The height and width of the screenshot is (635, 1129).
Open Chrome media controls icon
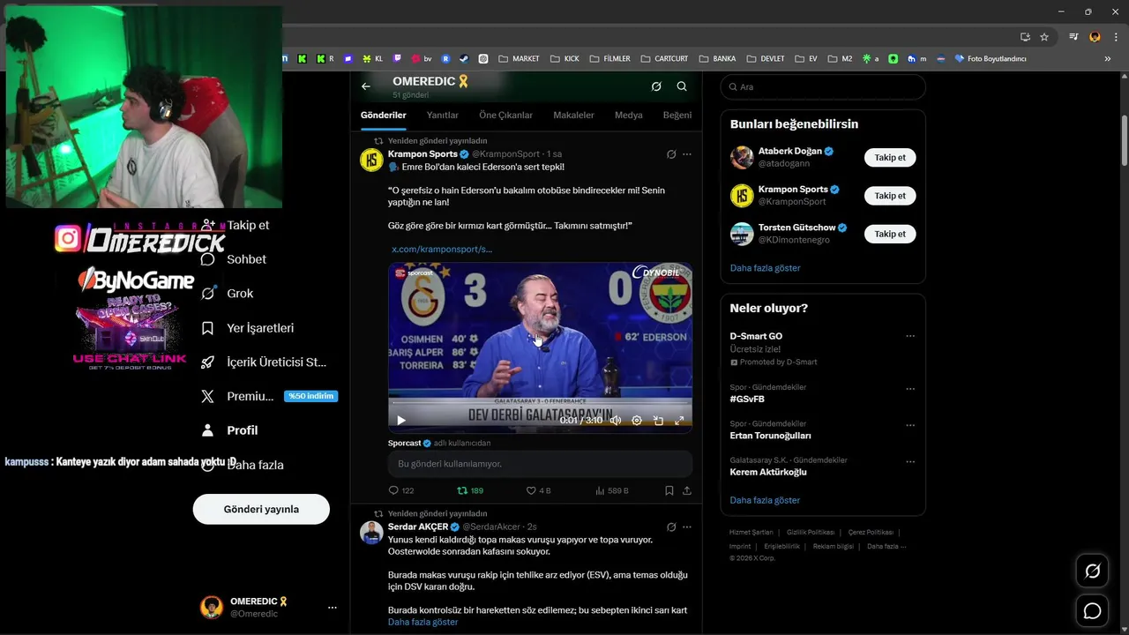pos(1073,37)
